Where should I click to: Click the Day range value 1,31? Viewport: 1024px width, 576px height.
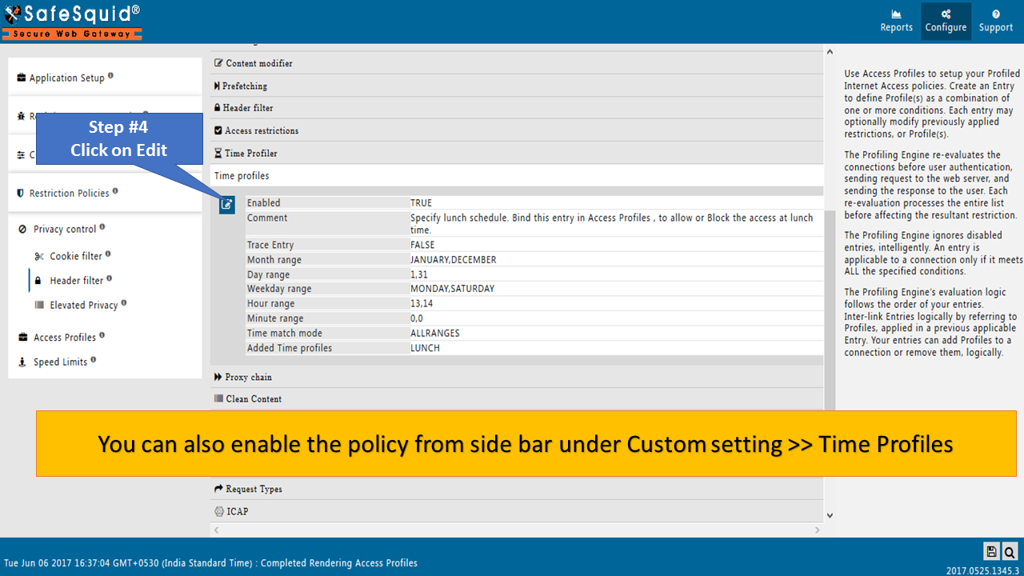pyautogui.click(x=418, y=274)
